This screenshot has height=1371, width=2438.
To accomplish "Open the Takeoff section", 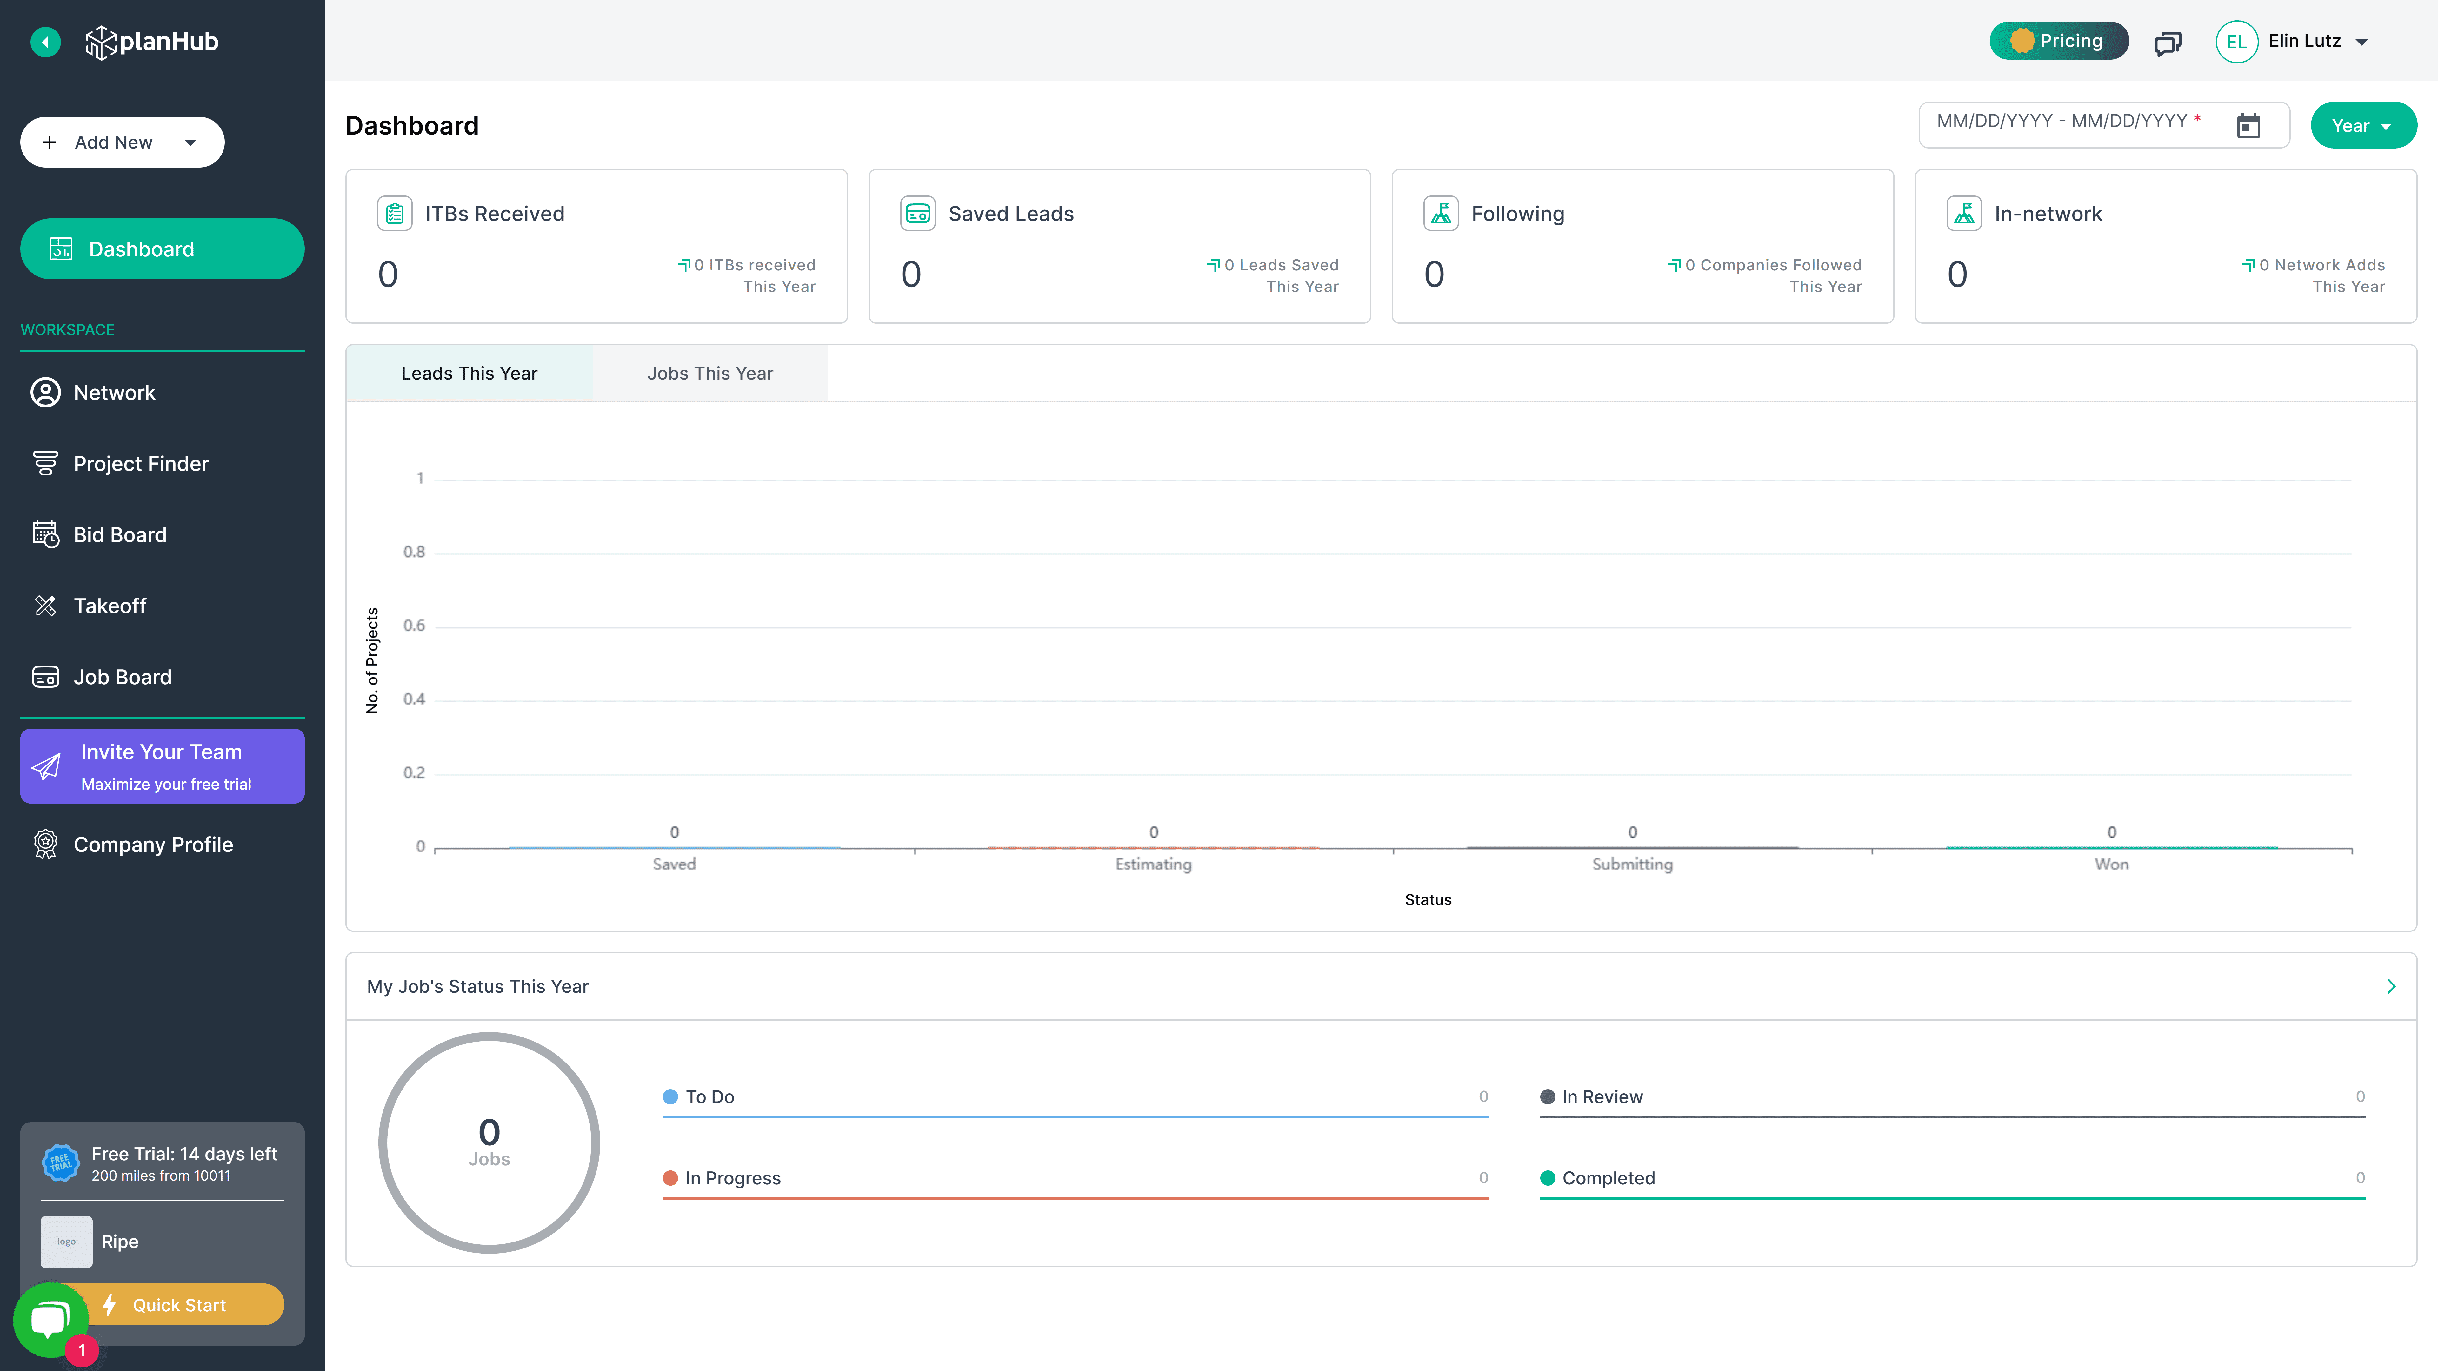I will [x=162, y=606].
